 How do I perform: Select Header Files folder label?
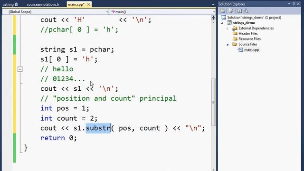click(248, 34)
